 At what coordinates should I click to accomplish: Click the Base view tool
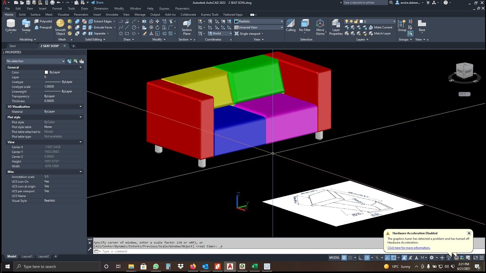tap(422, 26)
